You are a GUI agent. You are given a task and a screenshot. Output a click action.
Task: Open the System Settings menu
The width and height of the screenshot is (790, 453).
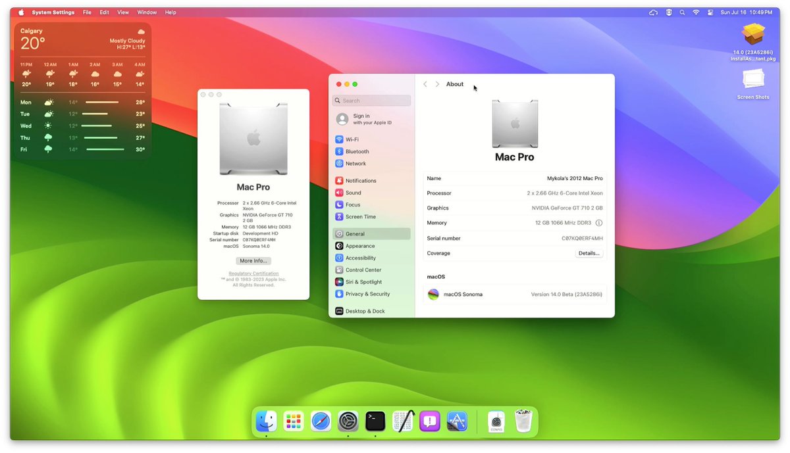pyautogui.click(x=53, y=12)
